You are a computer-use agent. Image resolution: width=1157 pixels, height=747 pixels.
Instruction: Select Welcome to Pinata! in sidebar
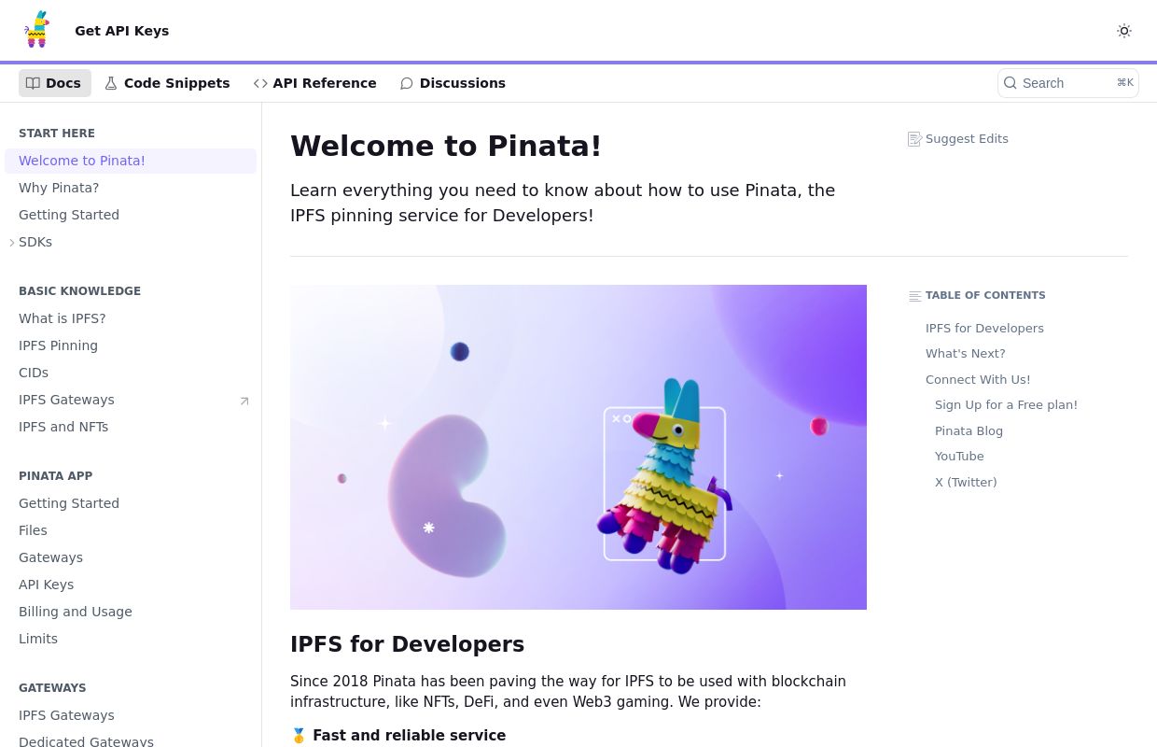pyautogui.click(x=131, y=161)
